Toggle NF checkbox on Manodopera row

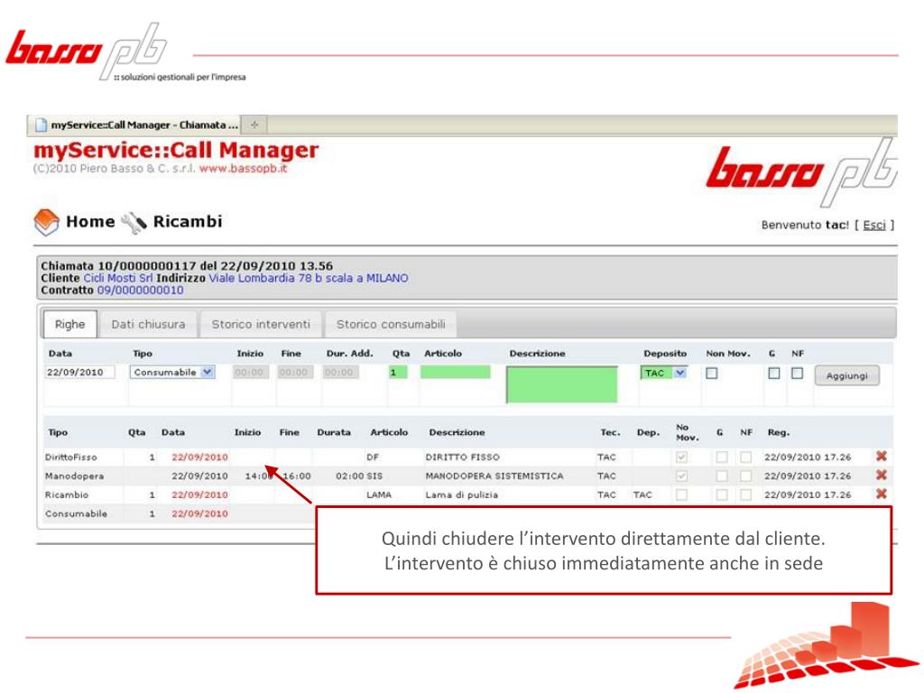click(746, 476)
